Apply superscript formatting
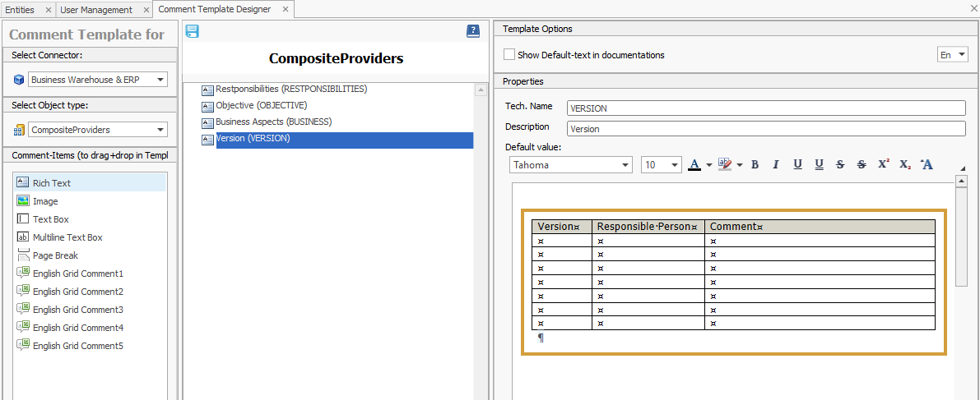This screenshot has height=400, width=980. point(883,164)
